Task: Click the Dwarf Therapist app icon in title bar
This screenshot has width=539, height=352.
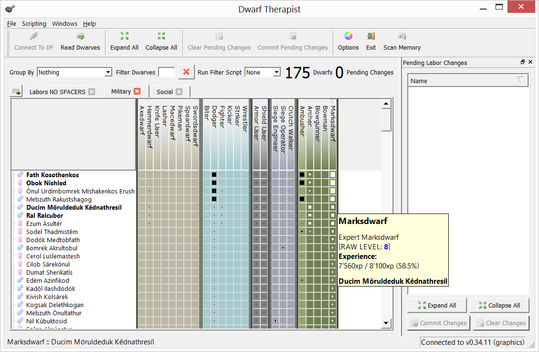Action: click(10, 9)
